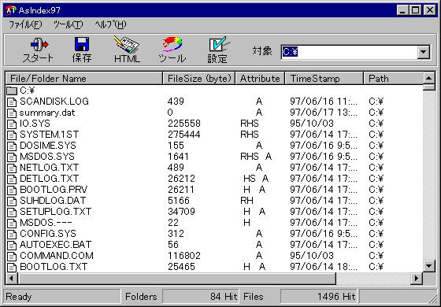Click file icon beside COMMAND.COM
The width and height of the screenshot is (441, 307).
pos(12,256)
